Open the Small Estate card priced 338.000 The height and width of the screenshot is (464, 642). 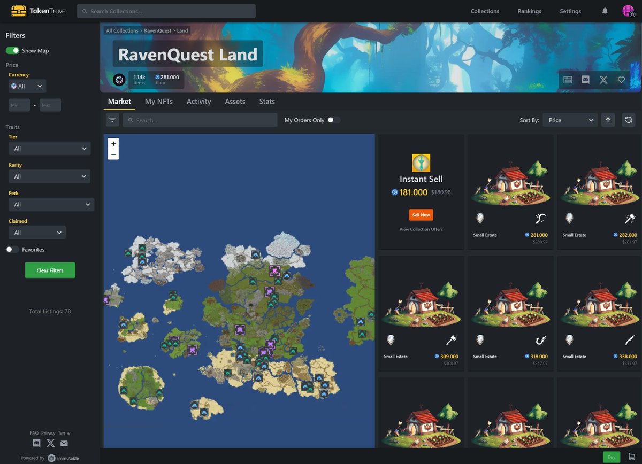[599, 313]
